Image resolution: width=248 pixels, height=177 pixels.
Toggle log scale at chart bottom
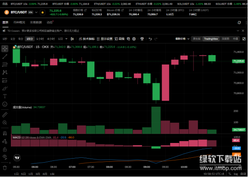point(235,174)
